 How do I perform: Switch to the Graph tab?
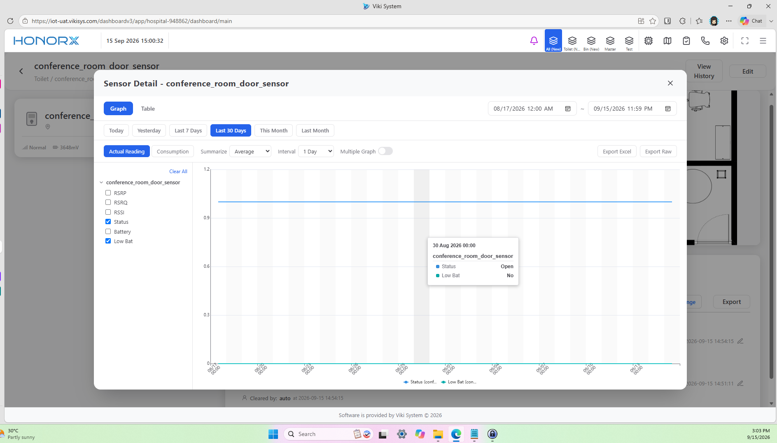click(x=118, y=109)
